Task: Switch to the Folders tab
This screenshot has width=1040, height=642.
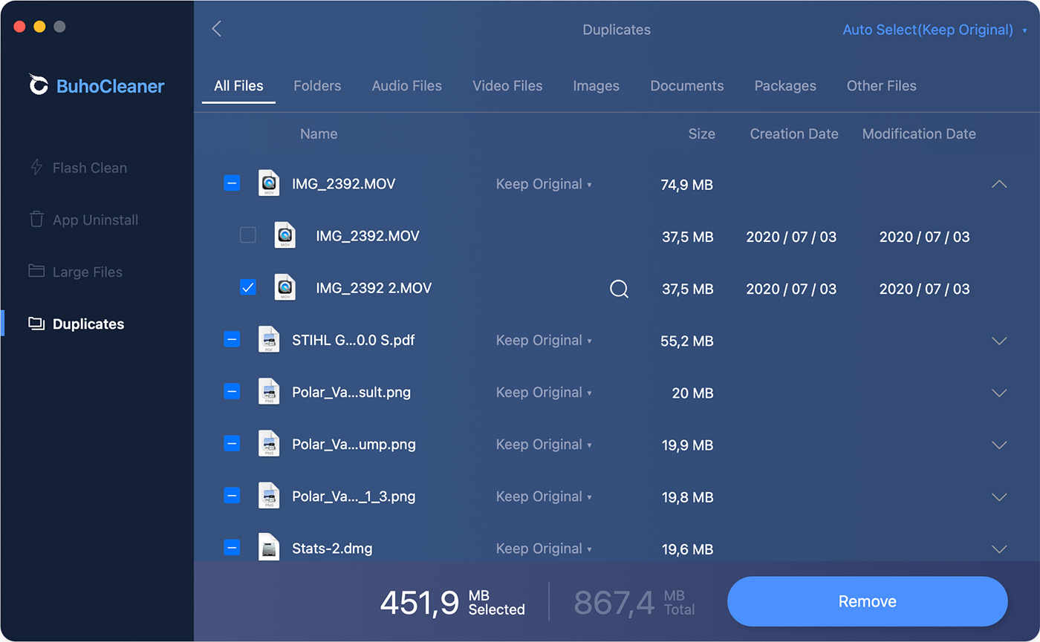Action: [x=317, y=85]
